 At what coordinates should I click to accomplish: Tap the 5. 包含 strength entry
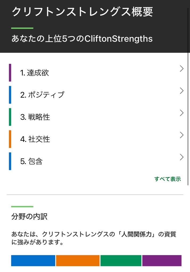point(31,161)
